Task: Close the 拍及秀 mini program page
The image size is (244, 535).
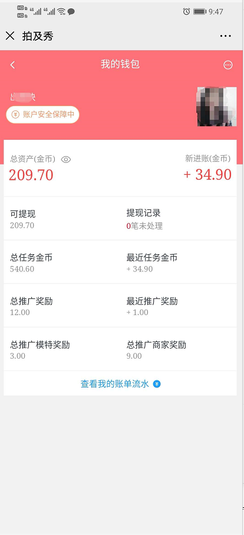Action: [x=10, y=36]
